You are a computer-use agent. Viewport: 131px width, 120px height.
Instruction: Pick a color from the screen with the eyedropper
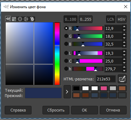coord(122,79)
